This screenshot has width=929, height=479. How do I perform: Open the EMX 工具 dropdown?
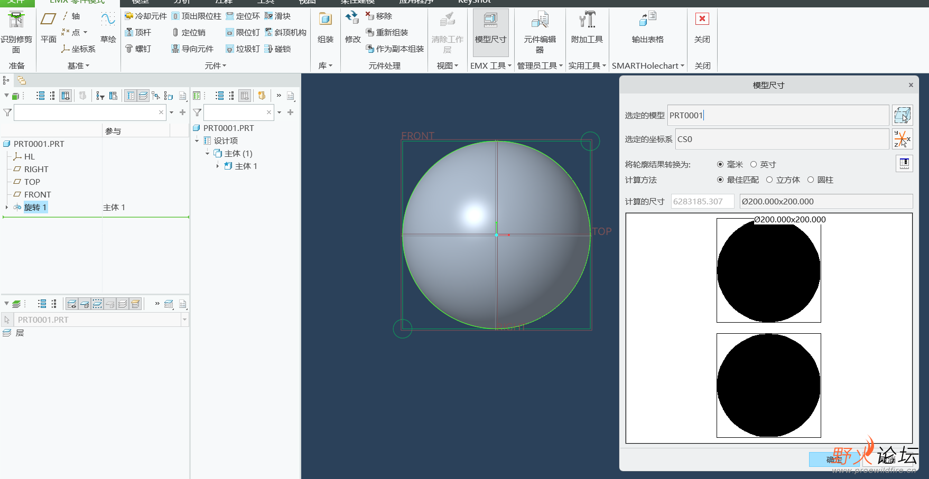[491, 65]
